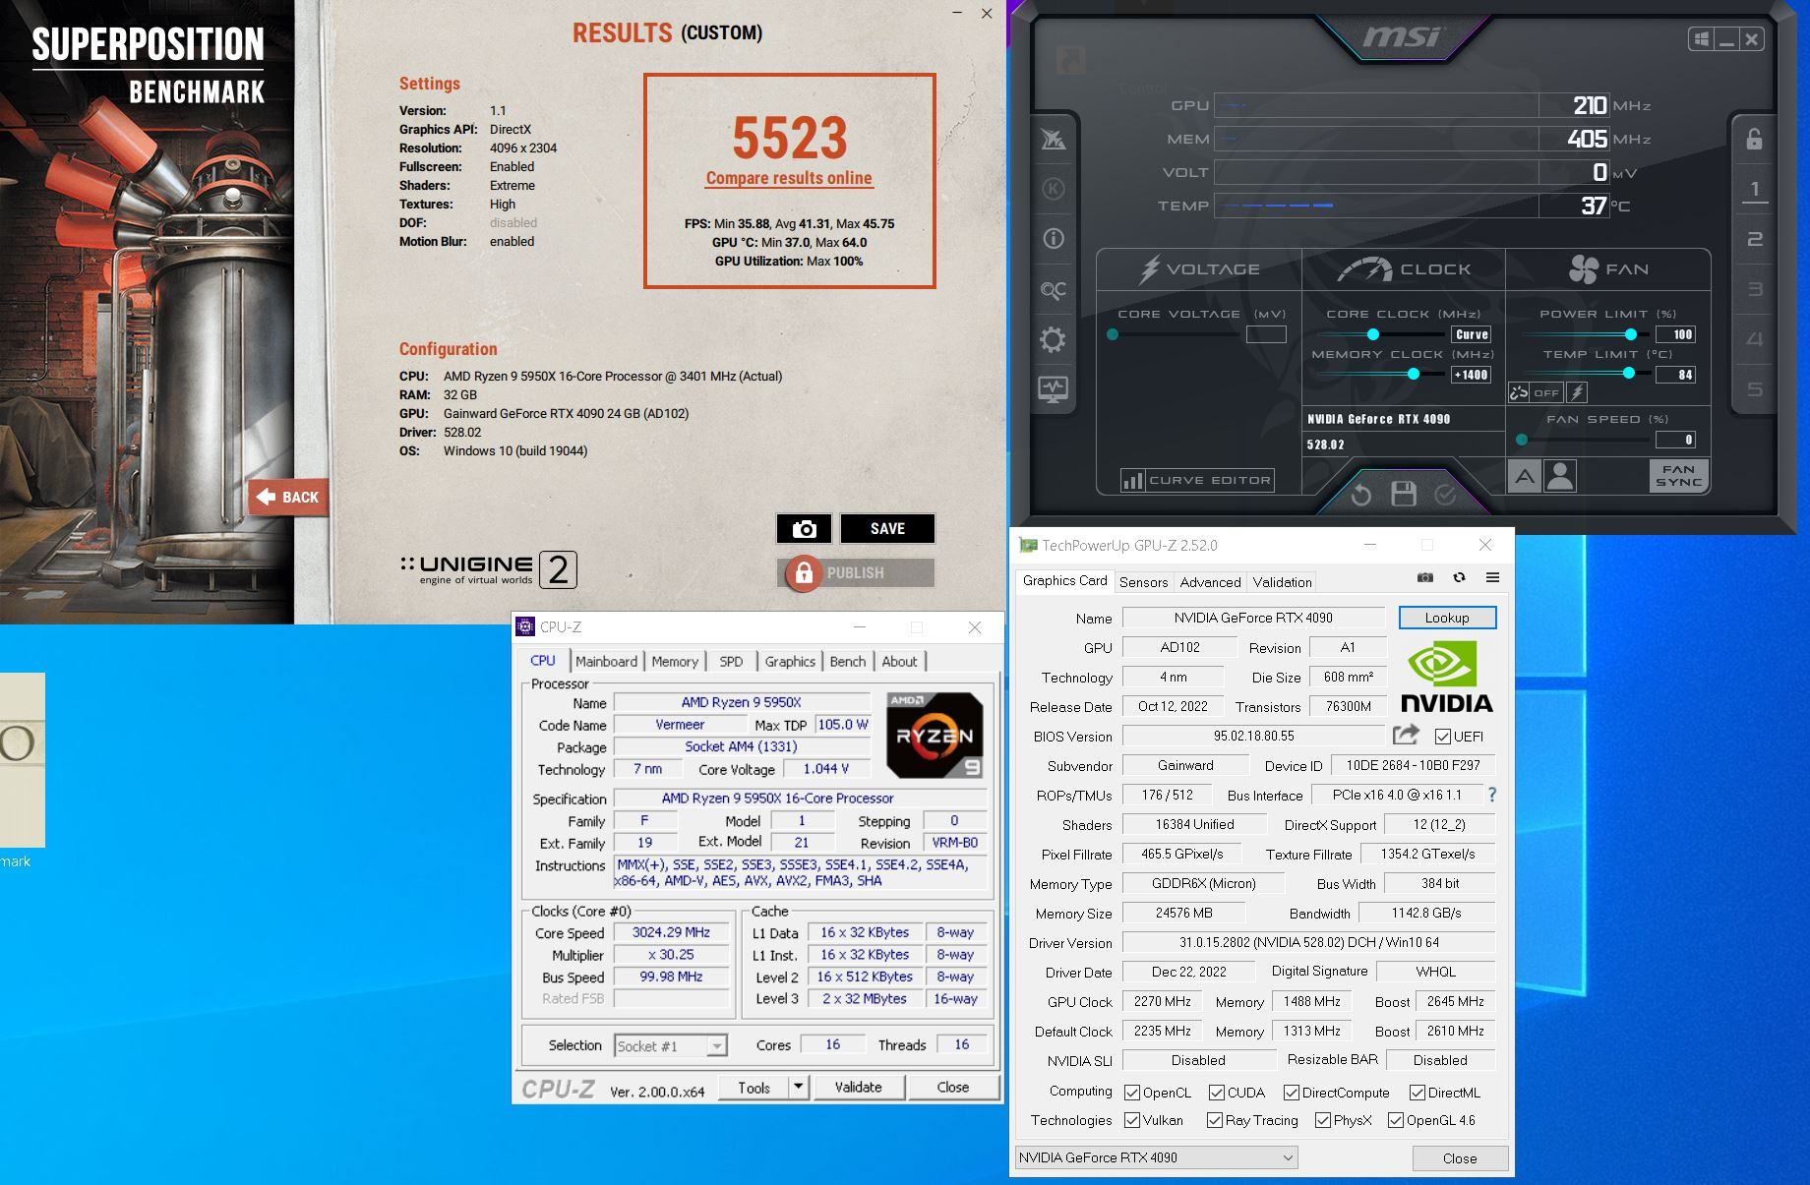Switch to the CPU-Z Mainboard tab
Viewport: 1810px width, 1185px height.
606,661
